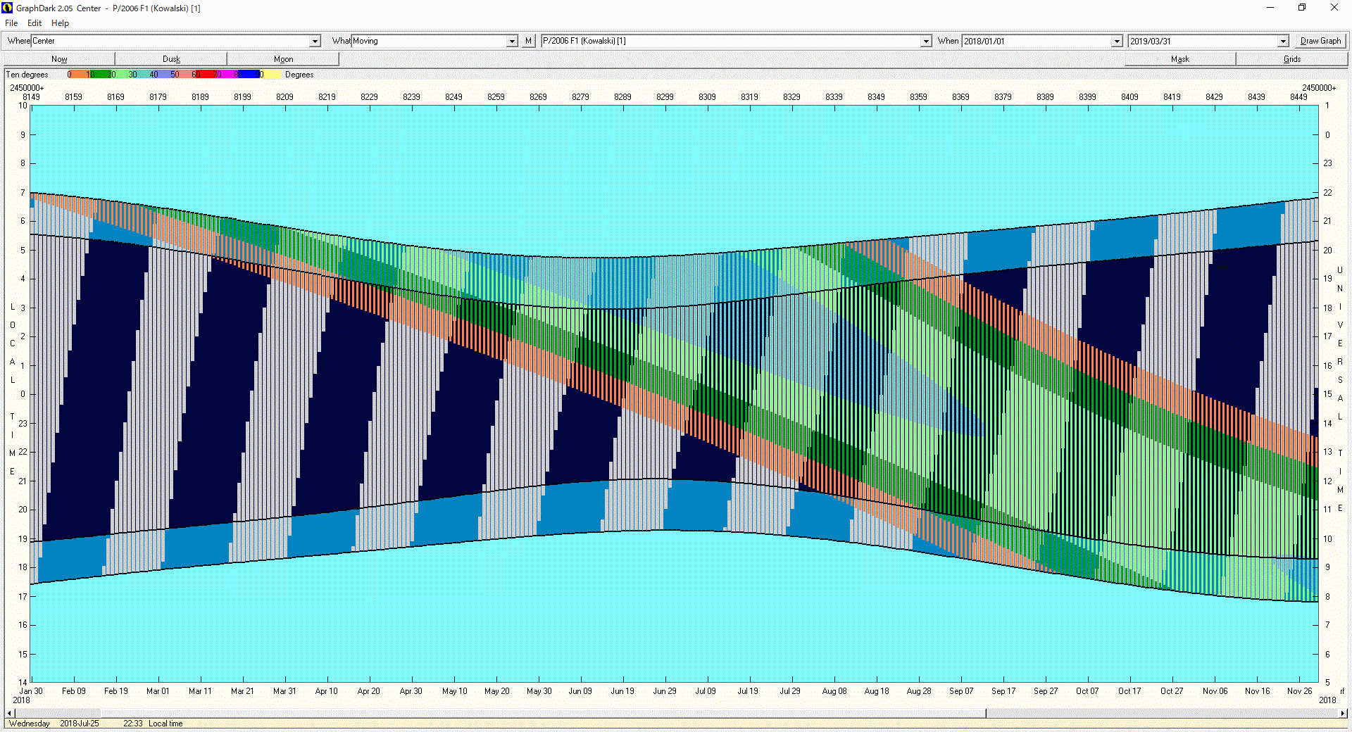Click the horizontal scrollbar left arrow
Screen dimensions: 1352x732
click(x=8, y=713)
